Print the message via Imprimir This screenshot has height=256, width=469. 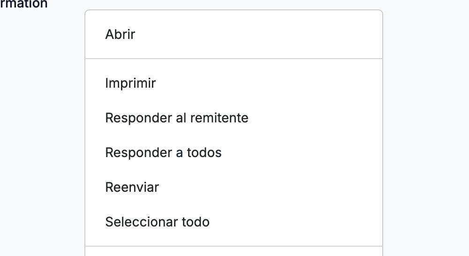coord(234,83)
